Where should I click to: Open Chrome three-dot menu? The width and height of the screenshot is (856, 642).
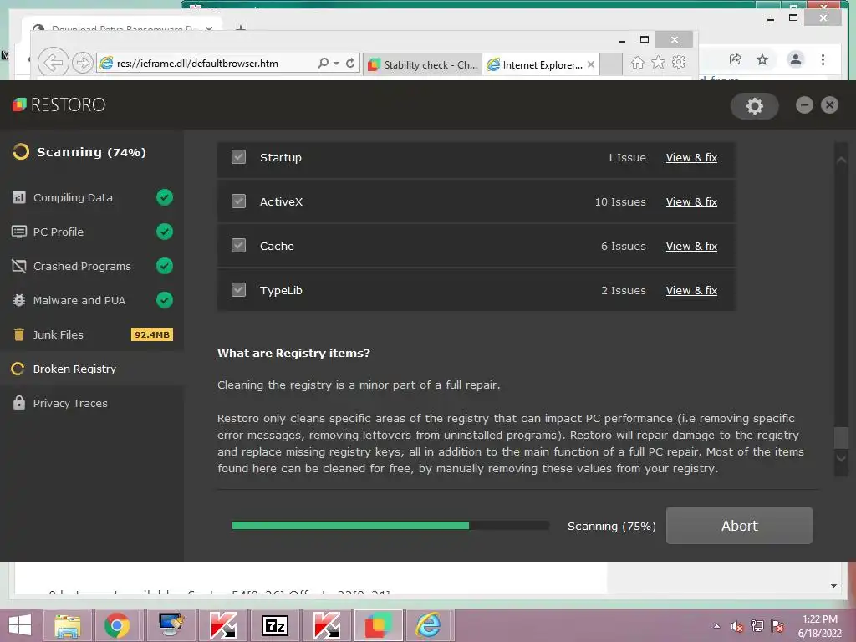tap(823, 59)
